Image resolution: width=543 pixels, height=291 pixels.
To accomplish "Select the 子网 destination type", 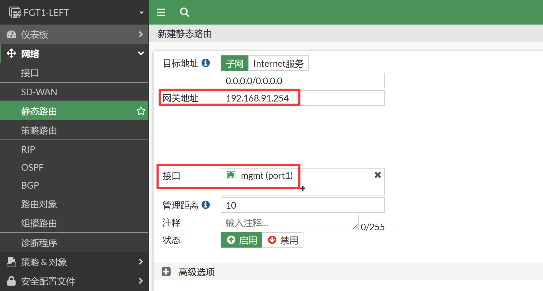I will tap(234, 63).
